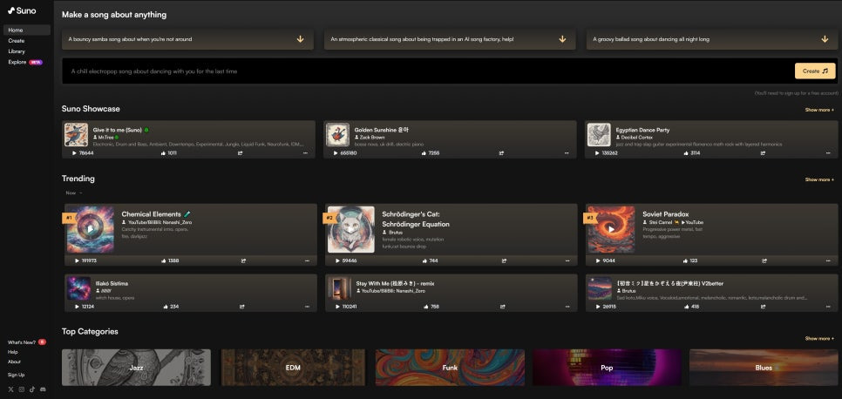This screenshot has height=399, width=842.
Task: Like Give it to me (Suno) song
Action: pos(163,153)
